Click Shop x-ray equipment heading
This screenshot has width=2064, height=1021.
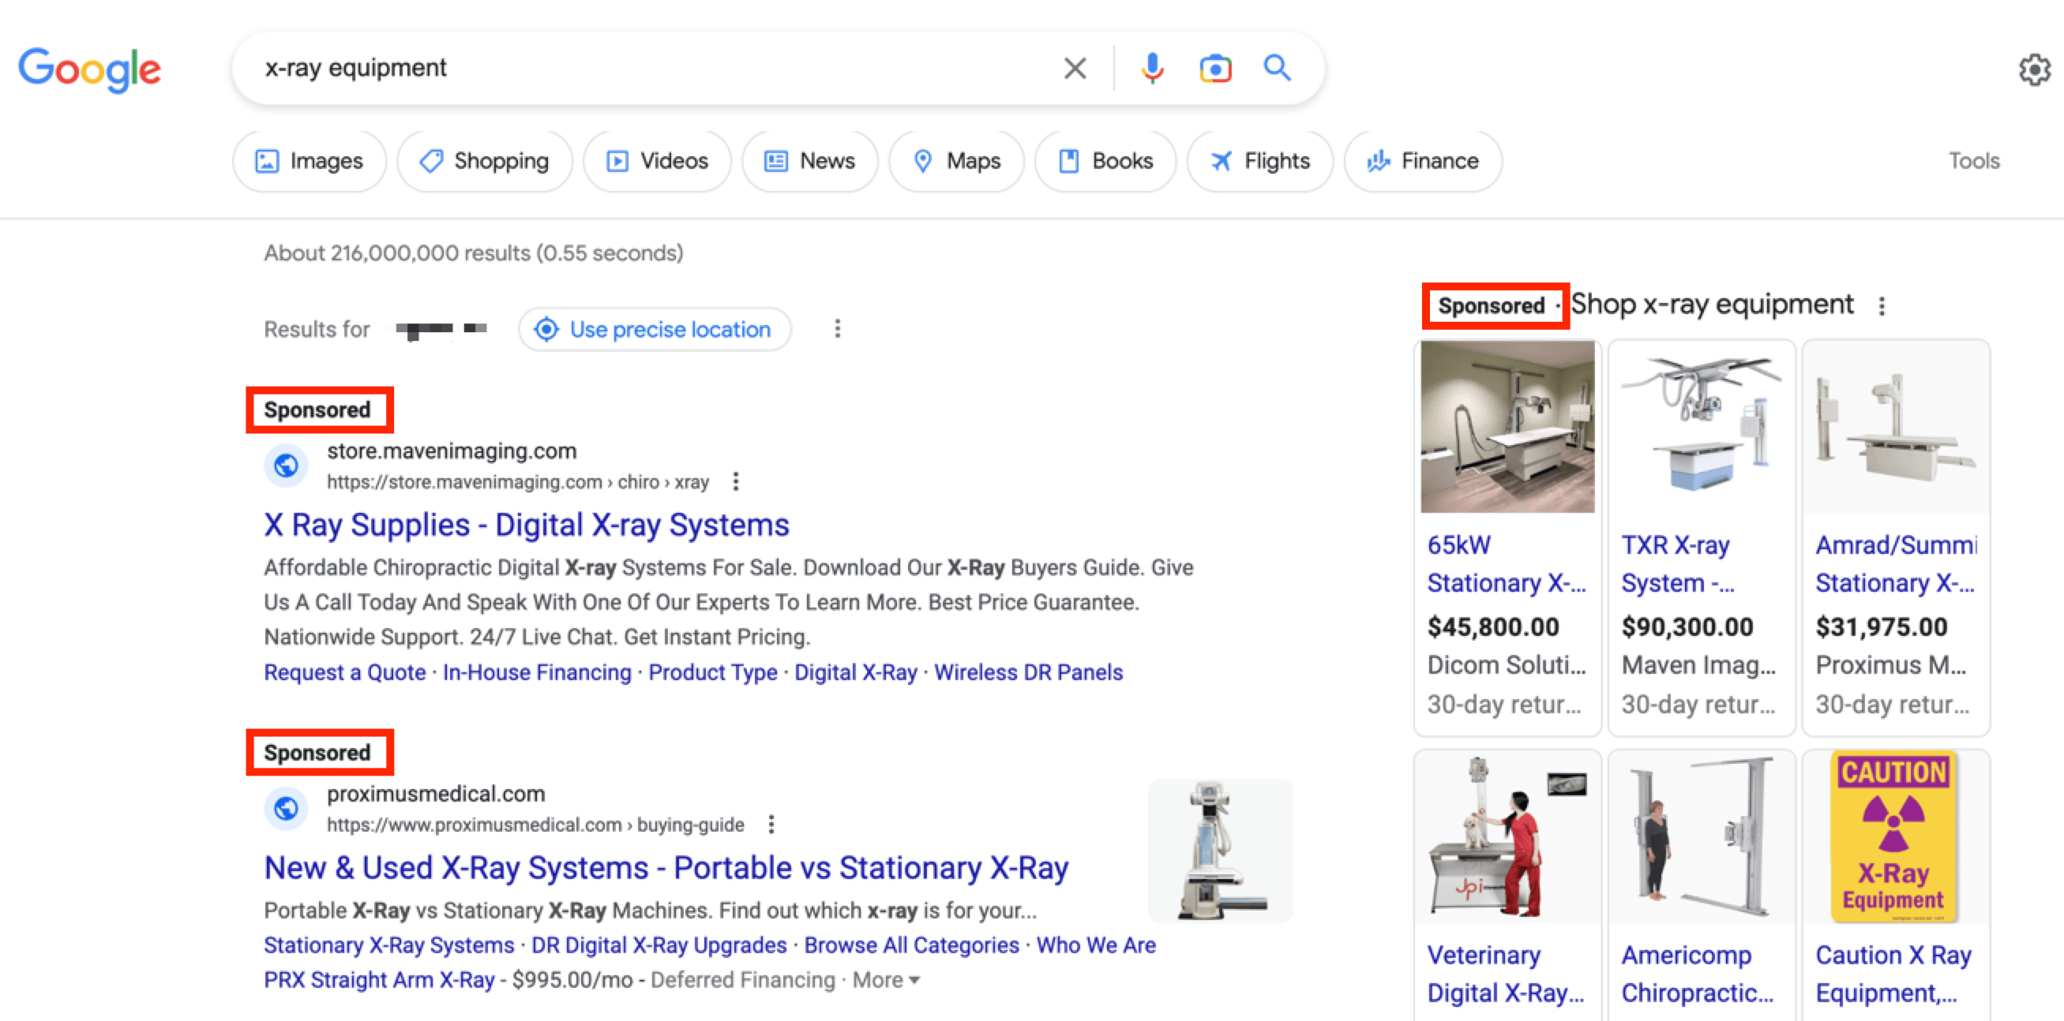pyautogui.click(x=1712, y=305)
